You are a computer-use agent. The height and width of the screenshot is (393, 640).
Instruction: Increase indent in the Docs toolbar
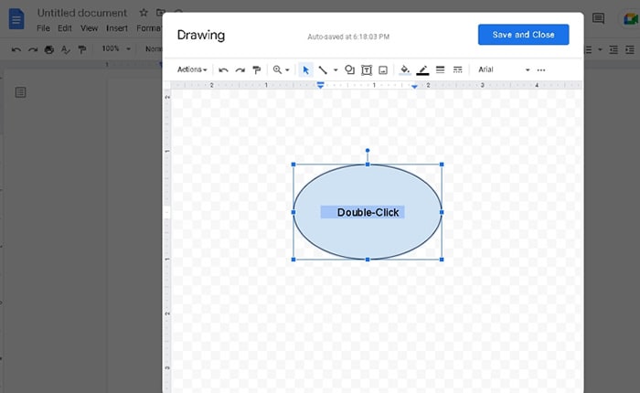(630, 49)
